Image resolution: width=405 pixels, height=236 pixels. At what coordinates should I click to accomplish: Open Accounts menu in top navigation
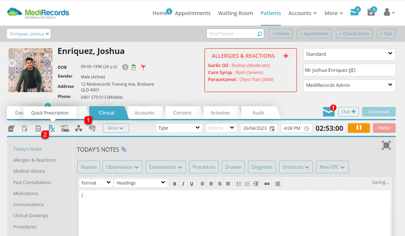click(302, 13)
